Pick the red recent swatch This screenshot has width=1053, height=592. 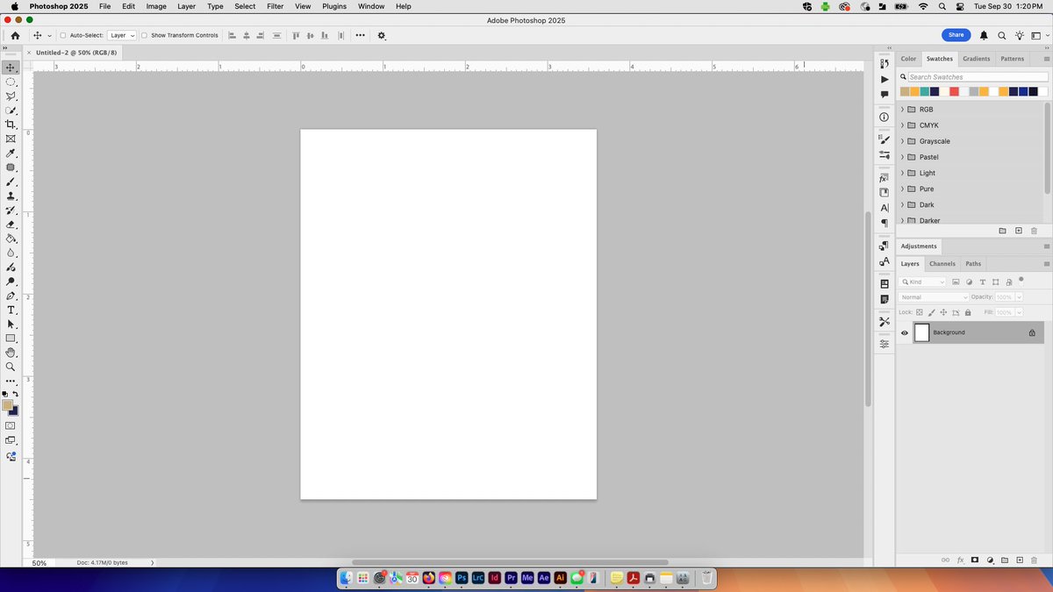[954, 91]
